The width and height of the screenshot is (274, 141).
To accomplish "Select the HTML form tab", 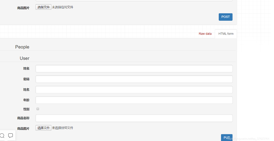I will click(226, 33).
